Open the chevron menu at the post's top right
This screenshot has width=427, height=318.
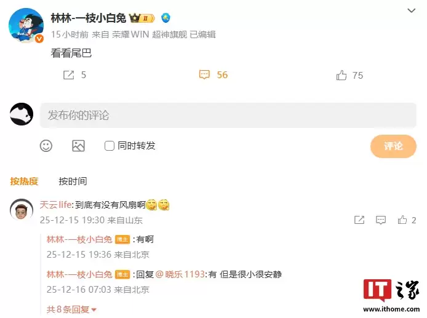pyautogui.click(x=411, y=10)
